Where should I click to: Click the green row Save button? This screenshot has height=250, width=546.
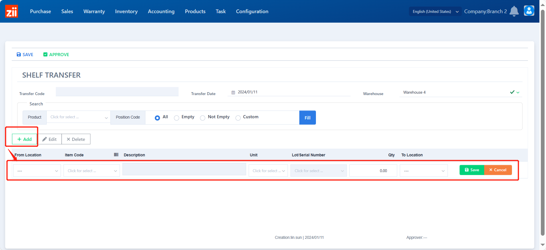pos(472,170)
